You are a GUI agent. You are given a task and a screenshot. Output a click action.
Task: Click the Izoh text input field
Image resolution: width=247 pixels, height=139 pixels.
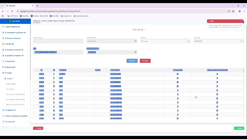point(58,52)
